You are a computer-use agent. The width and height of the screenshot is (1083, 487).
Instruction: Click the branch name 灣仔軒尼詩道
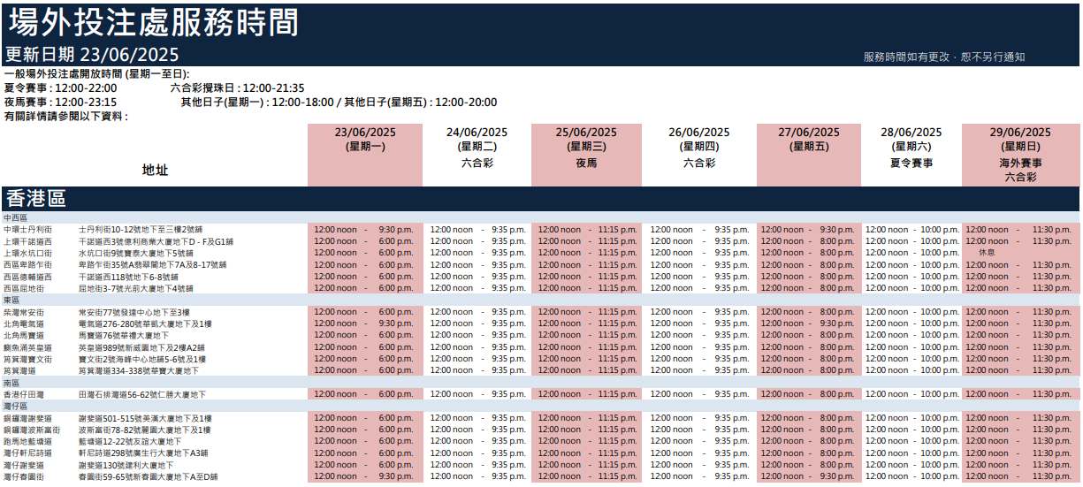pos(27,453)
